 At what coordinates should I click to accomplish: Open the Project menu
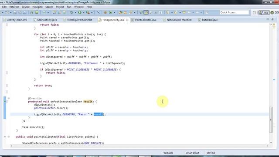point(60,7)
